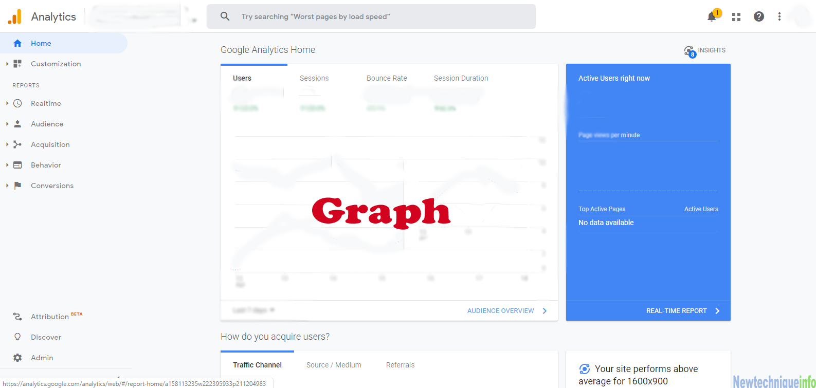Click the site performance insight icon
This screenshot has height=388, width=816.
pos(584,369)
